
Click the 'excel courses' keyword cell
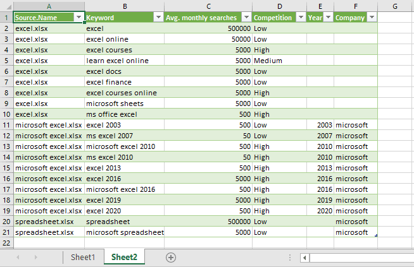click(124, 50)
